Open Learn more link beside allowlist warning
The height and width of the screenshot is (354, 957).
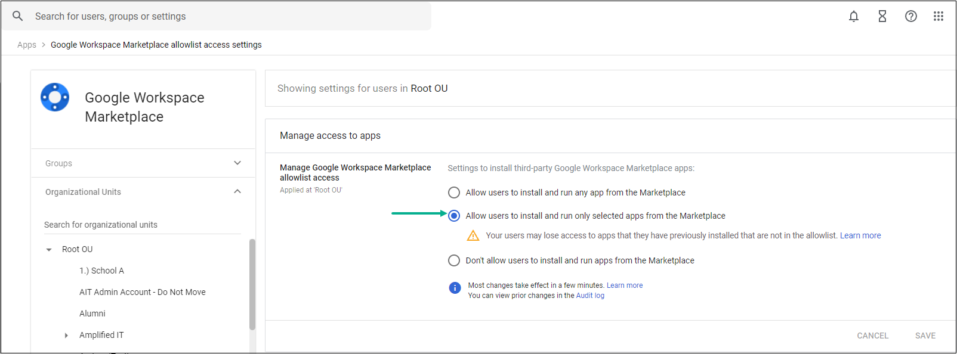860,235
